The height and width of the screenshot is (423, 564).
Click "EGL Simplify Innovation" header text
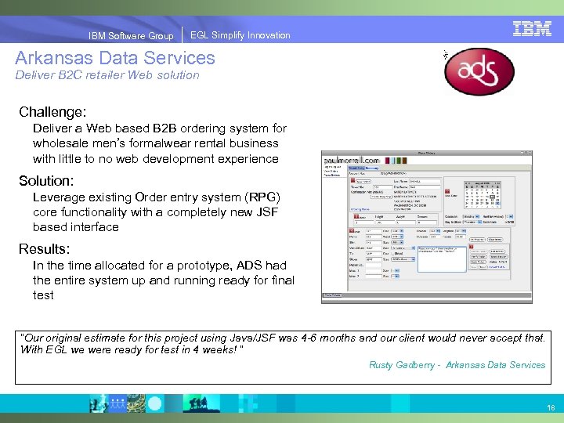(x=240, y=35)
